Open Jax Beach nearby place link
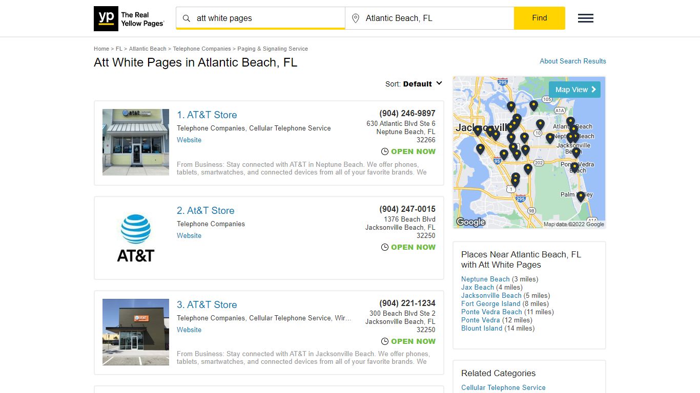The height and width of the screenshot is (393, 700). pyautogui.click(x=478, y=287)
